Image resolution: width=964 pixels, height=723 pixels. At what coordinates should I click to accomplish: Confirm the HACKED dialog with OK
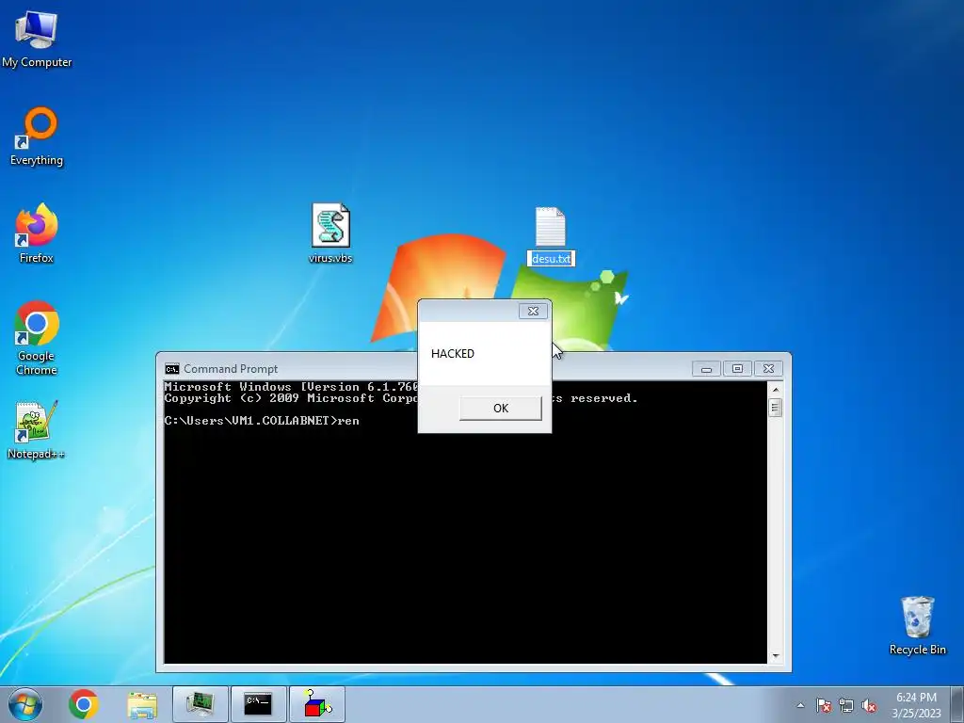point(501,409)
